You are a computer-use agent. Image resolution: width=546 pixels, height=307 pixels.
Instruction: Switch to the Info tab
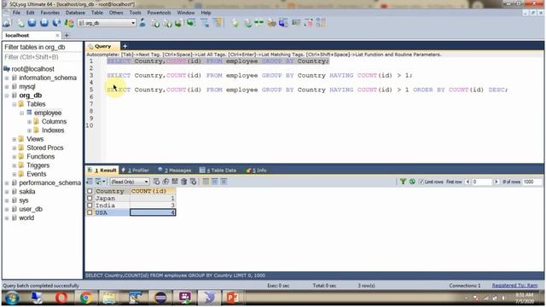256,171
